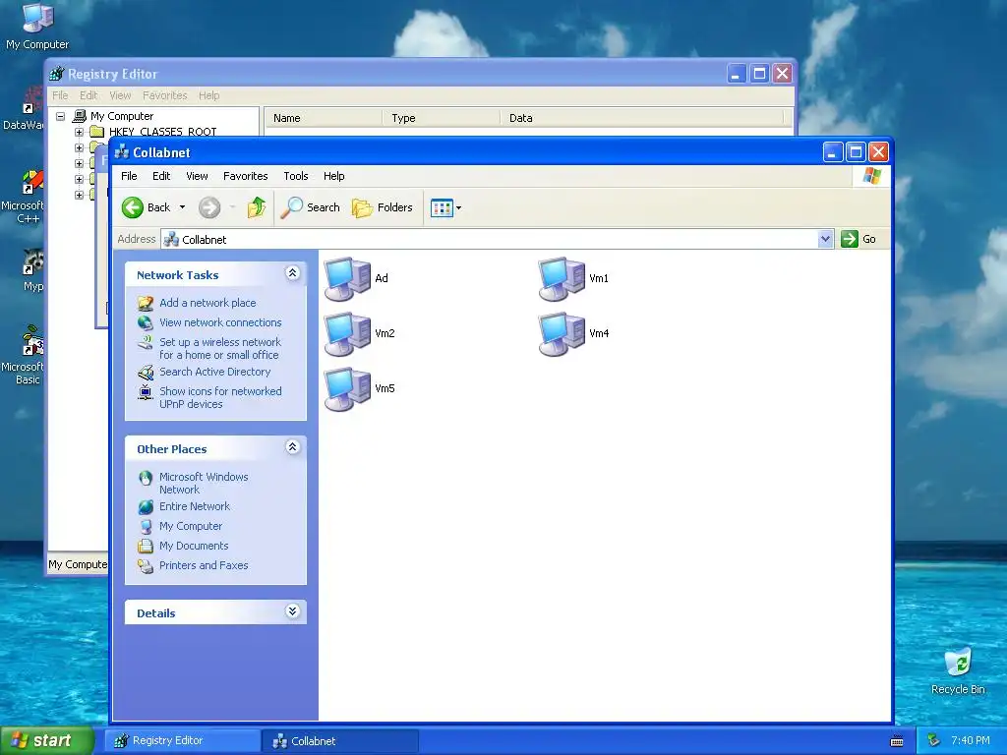Viewport: 1007px width, 755px height.
Task: Click Set up a wireless network link
Action: [x=220, y=349]
